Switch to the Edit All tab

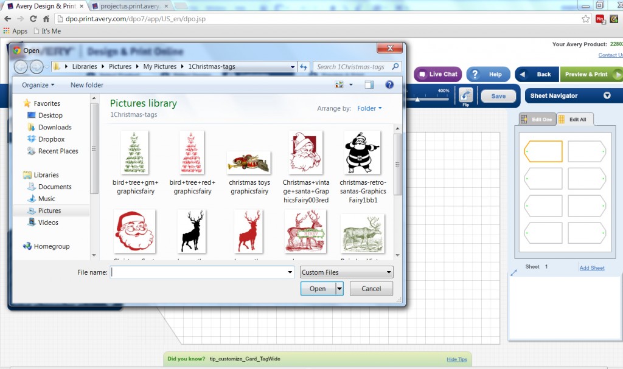574,119
